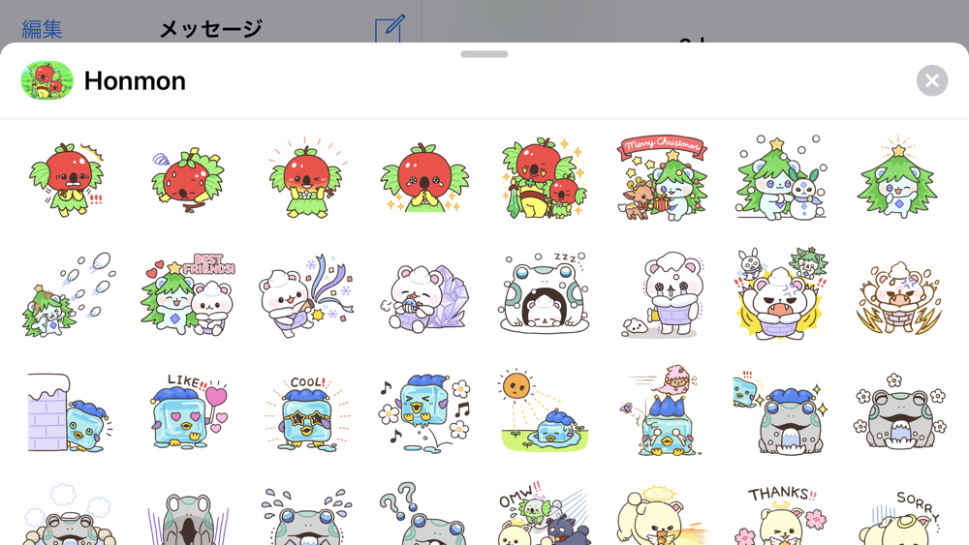Select the singing ice cube with music notes
Image resolution: width=969 pixels, height=545 pixels.
(425, 412)
